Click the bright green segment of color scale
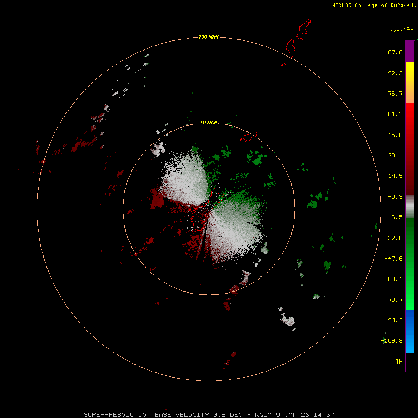This screenshot has height=418, width=418. pos(410,264)
